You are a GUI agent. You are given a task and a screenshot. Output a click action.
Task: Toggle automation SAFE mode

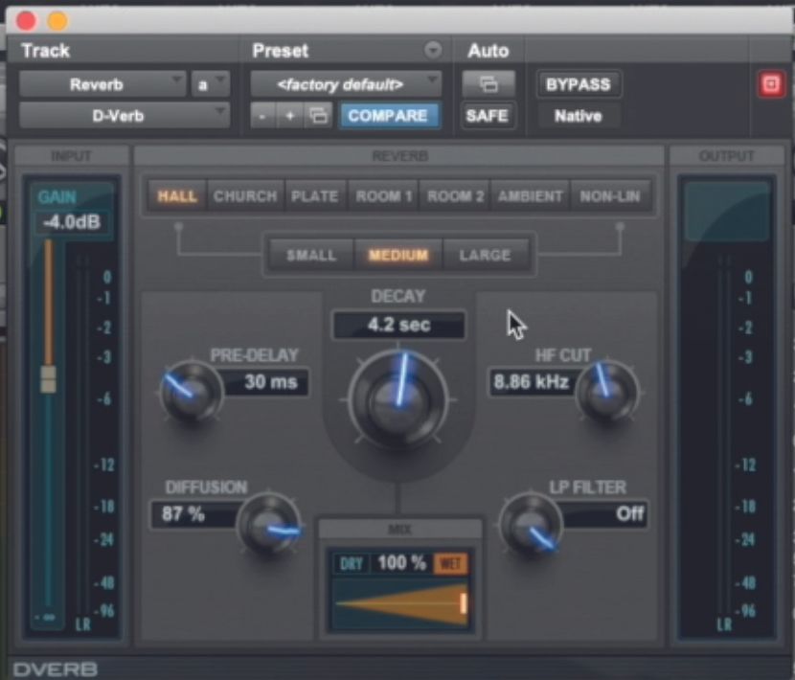pos(488,116)
